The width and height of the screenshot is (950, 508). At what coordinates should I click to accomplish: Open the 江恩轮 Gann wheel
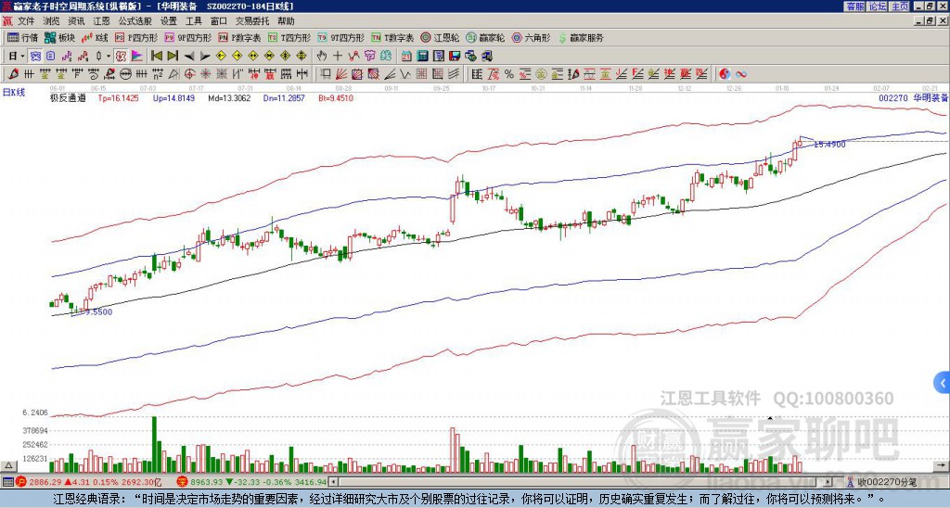tap(440, 37)
